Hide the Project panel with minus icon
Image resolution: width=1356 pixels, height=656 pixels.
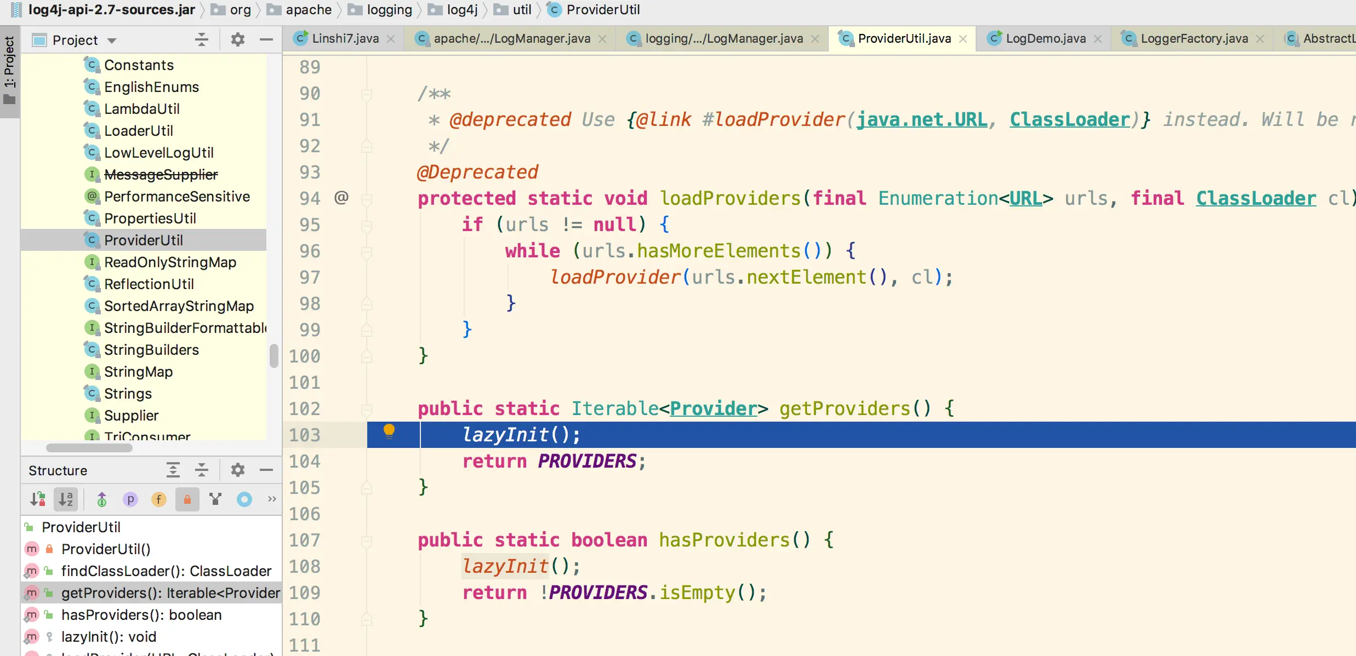(266, 39)
